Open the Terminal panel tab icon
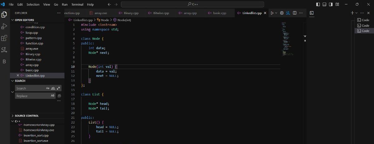 click(x=312, y=13)
